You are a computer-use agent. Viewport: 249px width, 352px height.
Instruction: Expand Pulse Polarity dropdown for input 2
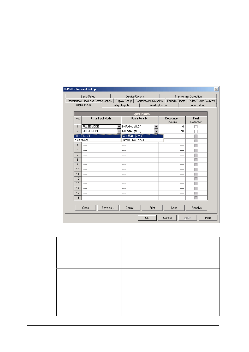156,131
